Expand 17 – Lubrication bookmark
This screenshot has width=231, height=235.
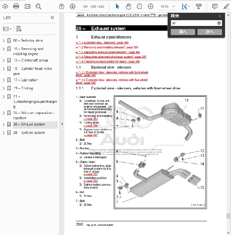click(4, 80)
